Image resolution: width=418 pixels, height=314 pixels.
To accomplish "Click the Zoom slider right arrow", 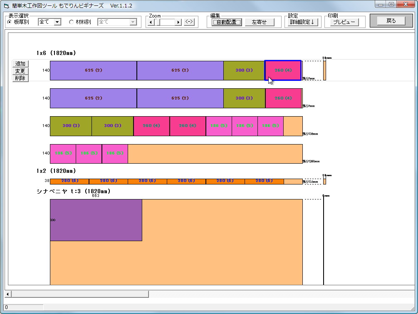I will click(178, 22).
